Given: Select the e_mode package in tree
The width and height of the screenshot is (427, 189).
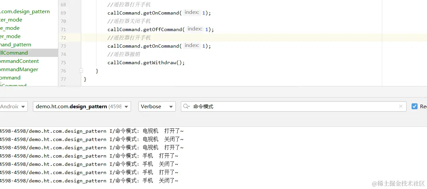Looking at the screenshot, I should click(x=10, y=28).
